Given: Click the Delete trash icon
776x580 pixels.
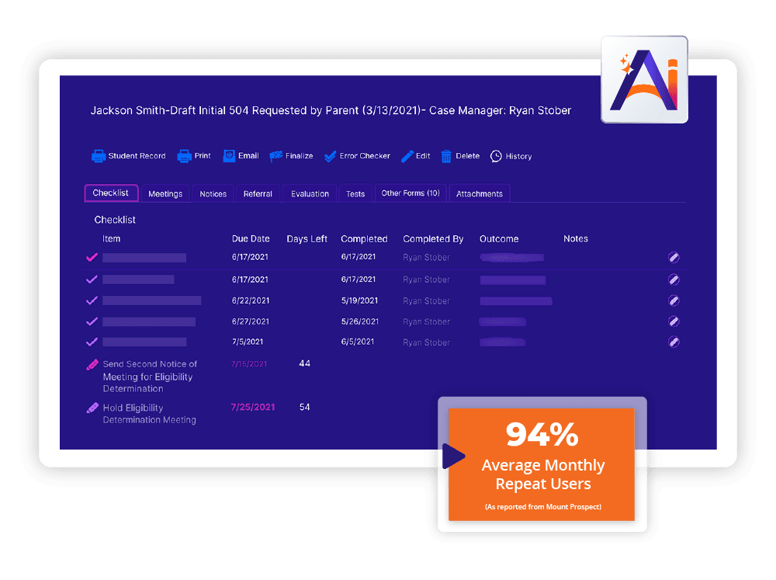Looking at the screenshot, I should (x=446, y=155).
